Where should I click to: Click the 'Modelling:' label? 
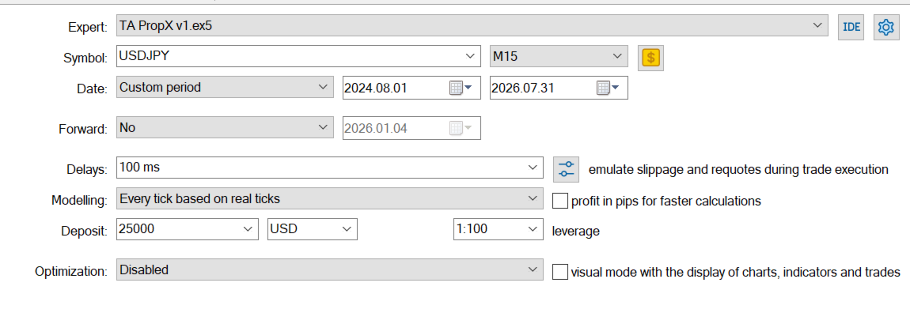click(x=79, y=201)
